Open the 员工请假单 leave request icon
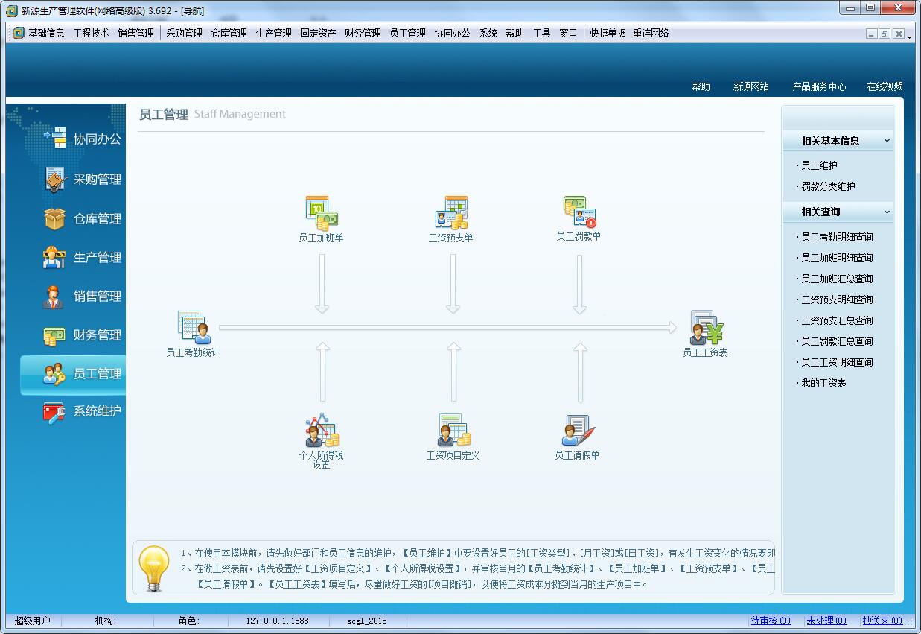Viewport: 921px width, 634px height. 578,431
